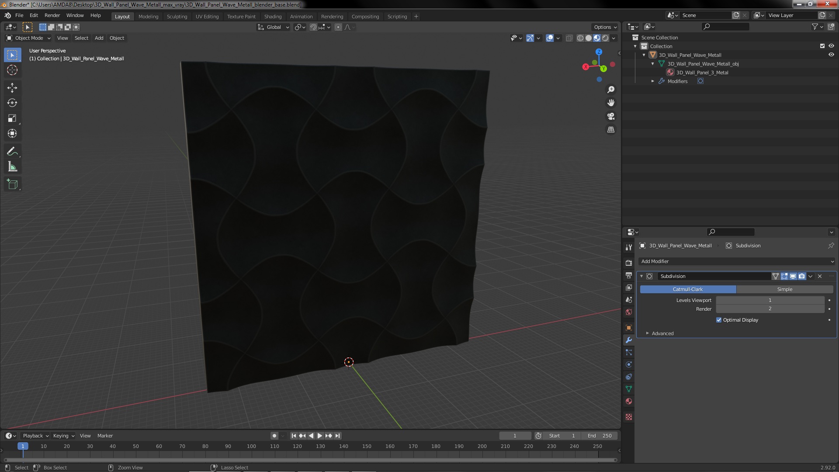
Task: Click the Transform tool icon
Action: tap(13, 133)
